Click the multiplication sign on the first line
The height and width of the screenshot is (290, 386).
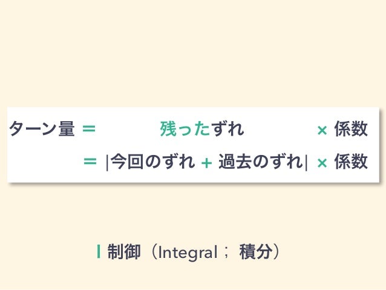pos(322,130)
